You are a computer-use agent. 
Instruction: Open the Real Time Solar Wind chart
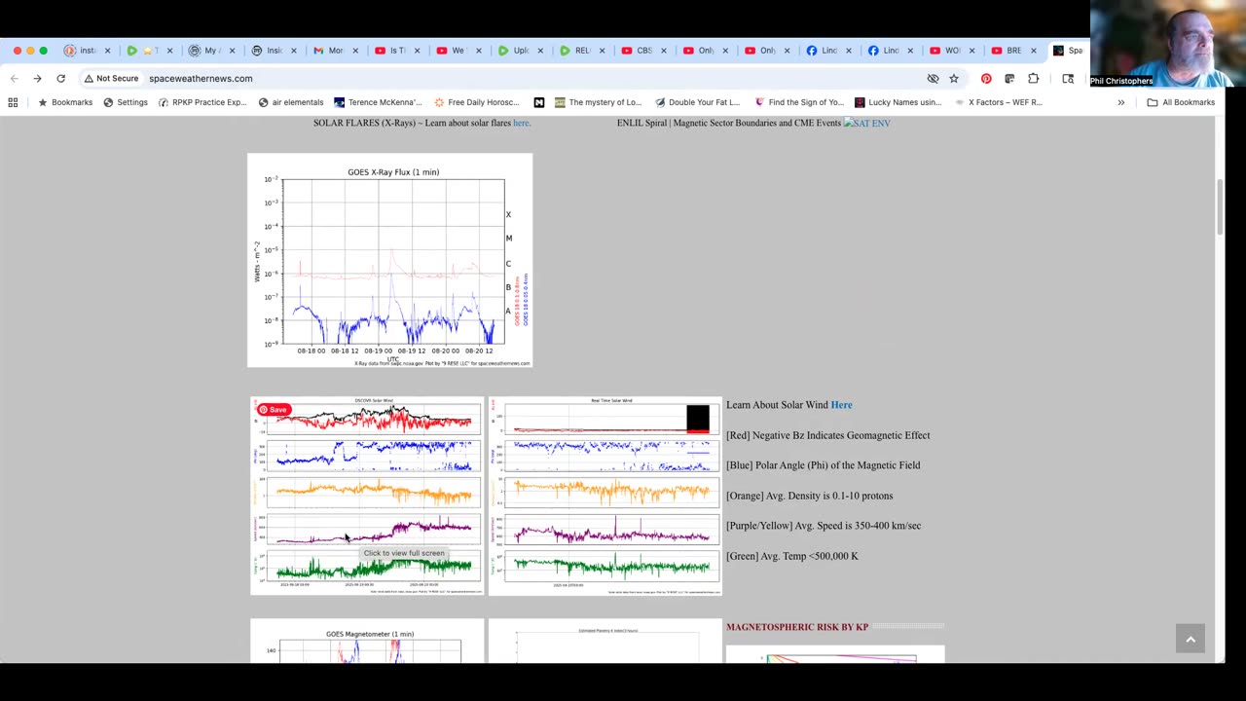(x=605, y=496)
